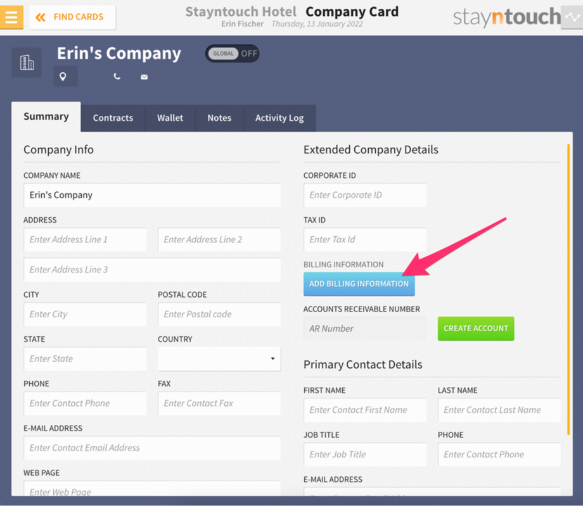Click the Address Line 2 field
This screenshot has width=583, height=506.
tap(219, 239)
